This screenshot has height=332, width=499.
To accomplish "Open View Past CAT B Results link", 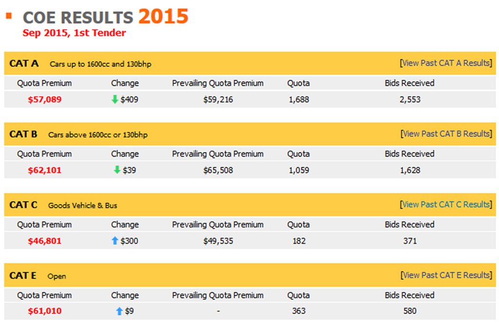I will (x=446, y=134).
